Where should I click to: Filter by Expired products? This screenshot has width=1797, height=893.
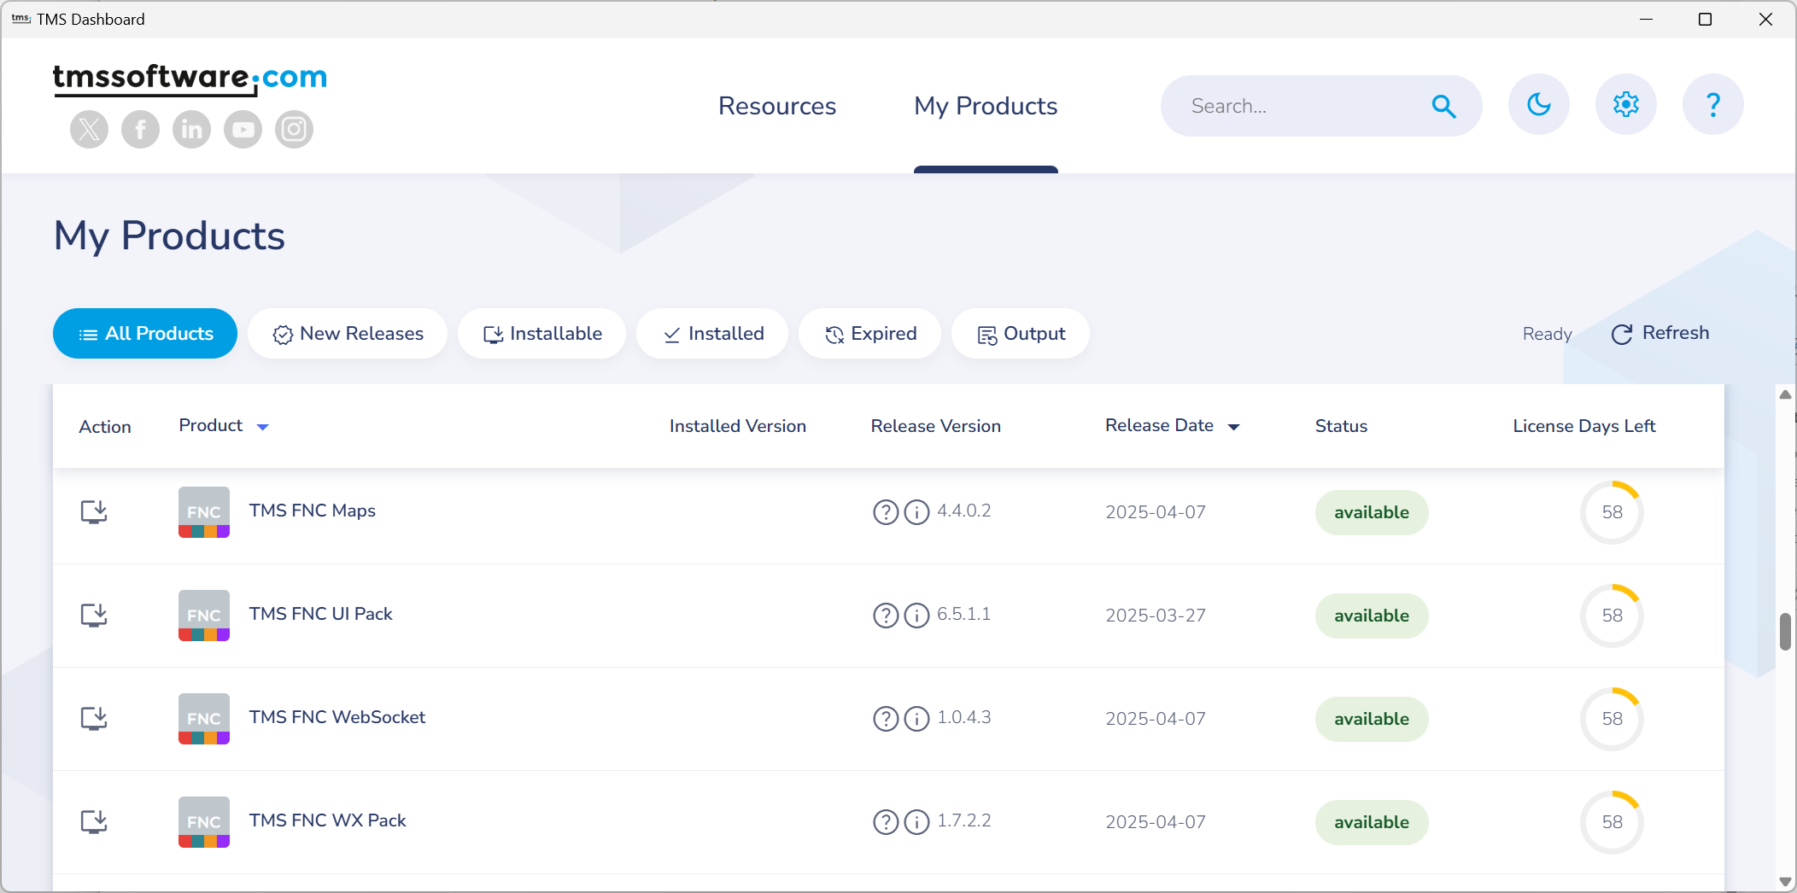[870, 334]
